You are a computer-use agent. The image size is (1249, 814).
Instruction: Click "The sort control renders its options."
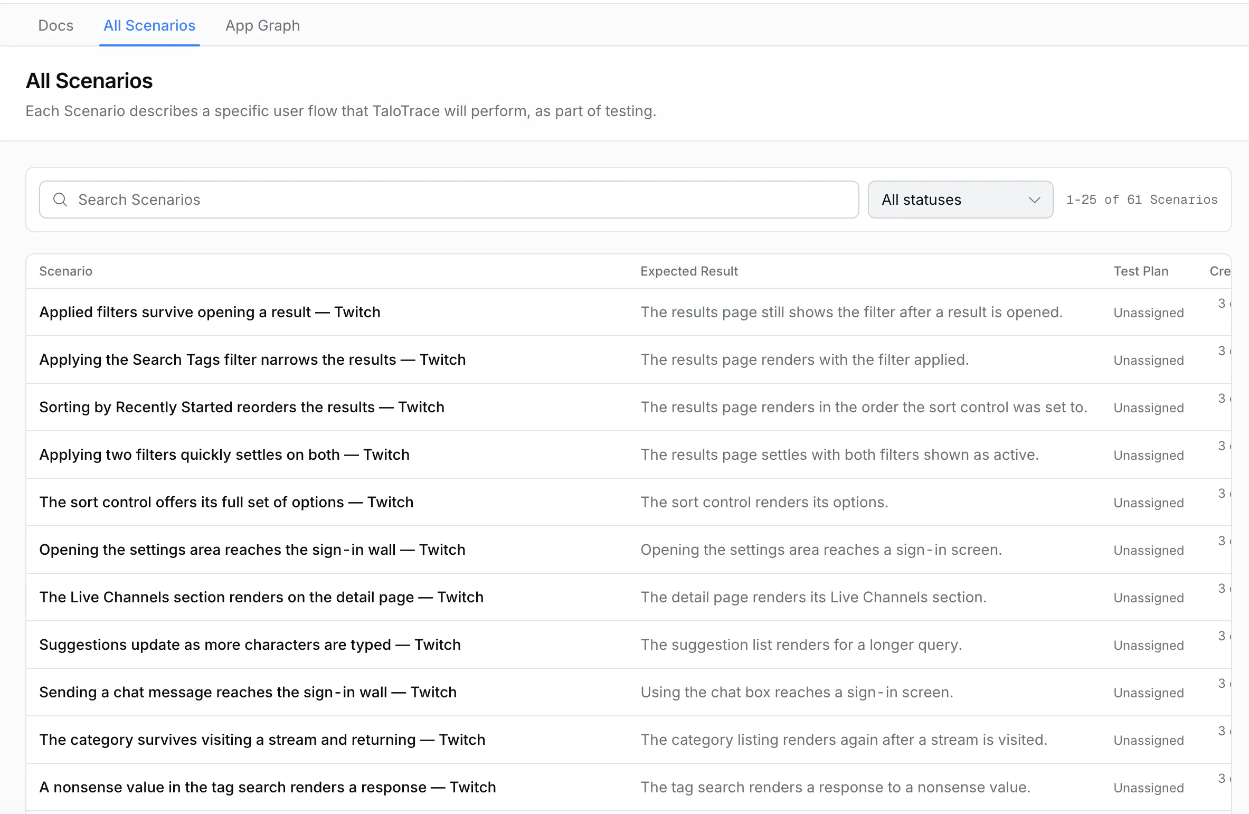pyautogui.click(x=764, y=502)
